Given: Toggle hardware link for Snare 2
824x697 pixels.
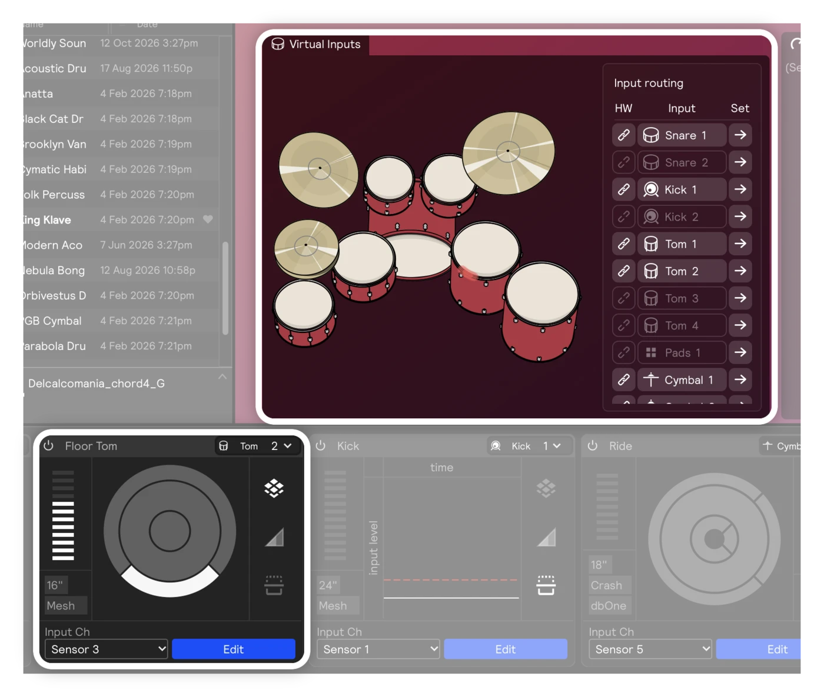Looking at the screenshot, I should point(623,162).
